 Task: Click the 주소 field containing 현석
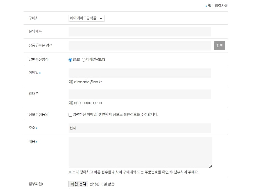[139, 128]
